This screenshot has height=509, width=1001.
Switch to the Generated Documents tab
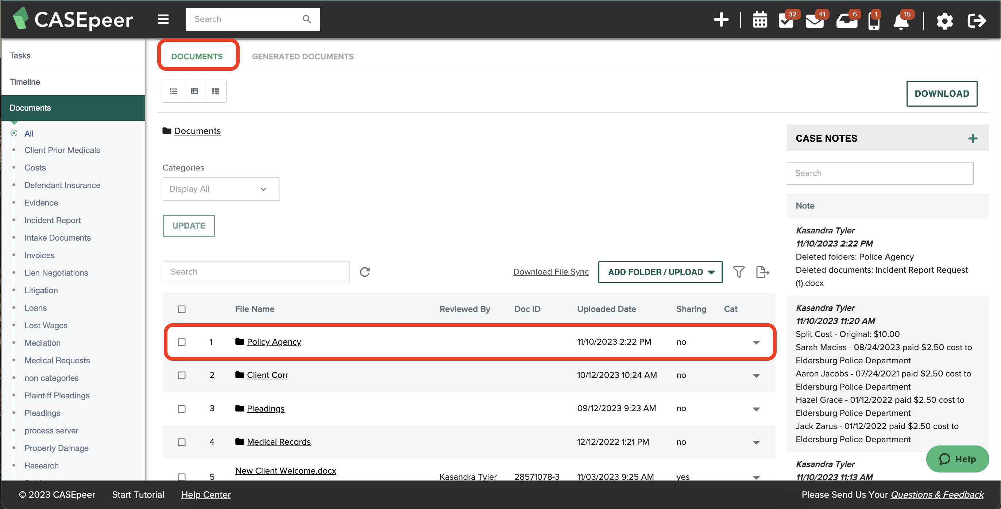point(303,56)
